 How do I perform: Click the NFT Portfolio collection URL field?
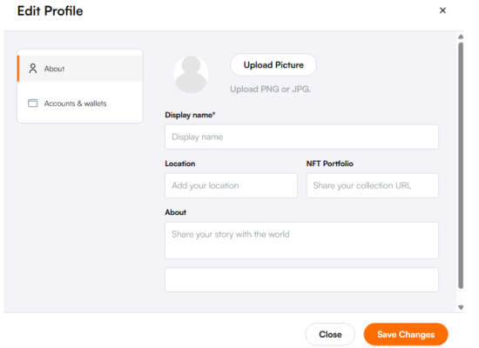click(373, 185)
